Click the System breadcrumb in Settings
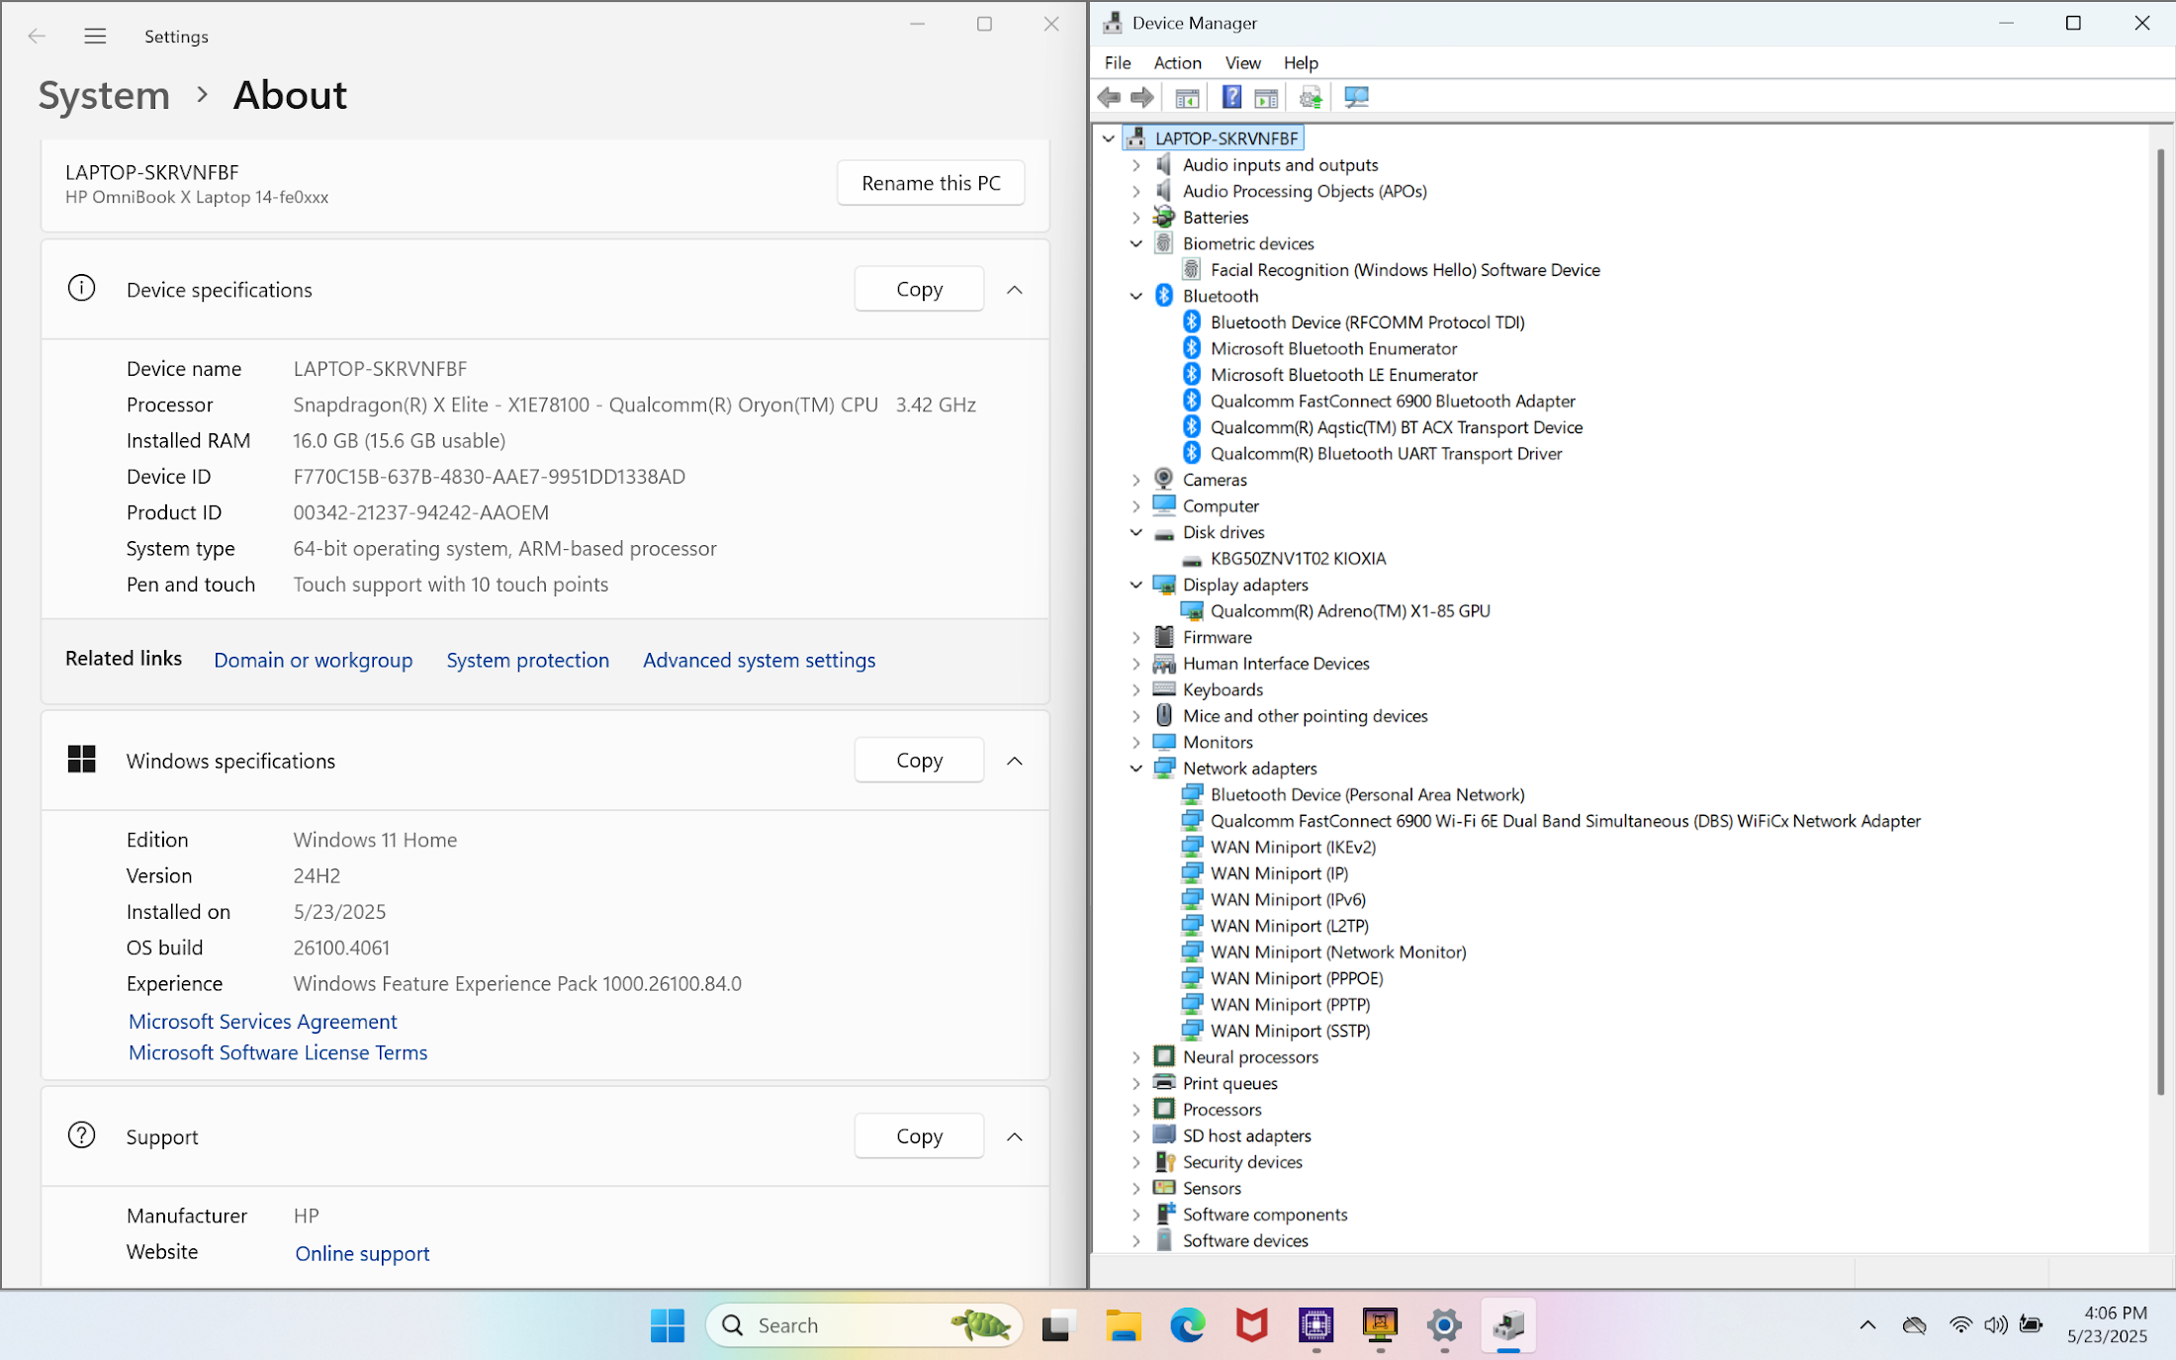The height and width of the screenshot is (1360, 2176). point(104,96)
